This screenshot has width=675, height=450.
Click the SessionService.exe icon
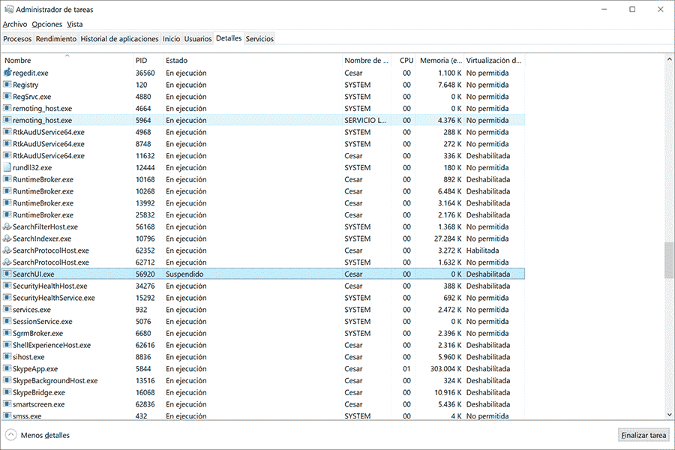(x=7, y=321)
